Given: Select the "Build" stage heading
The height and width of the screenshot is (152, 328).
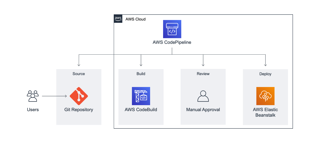Looking at the screenshot, I should pos(141,74).
